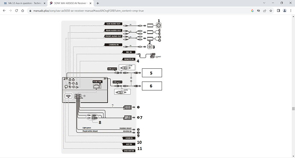Click the HDMI IN label in the wiring diagram
This screenshot has width=295, height=158.
pos(129,138)
